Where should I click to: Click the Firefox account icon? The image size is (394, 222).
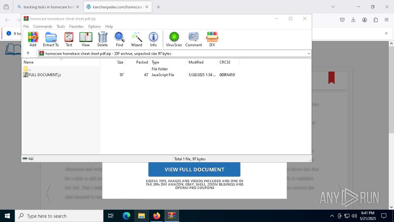click(364, 20)
